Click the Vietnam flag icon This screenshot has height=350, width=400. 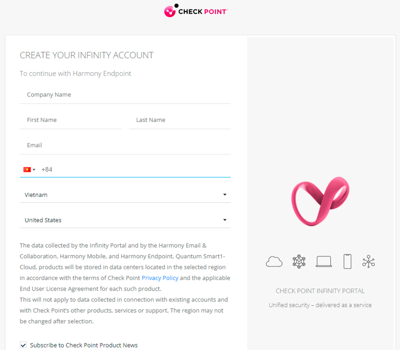(27, 169)
